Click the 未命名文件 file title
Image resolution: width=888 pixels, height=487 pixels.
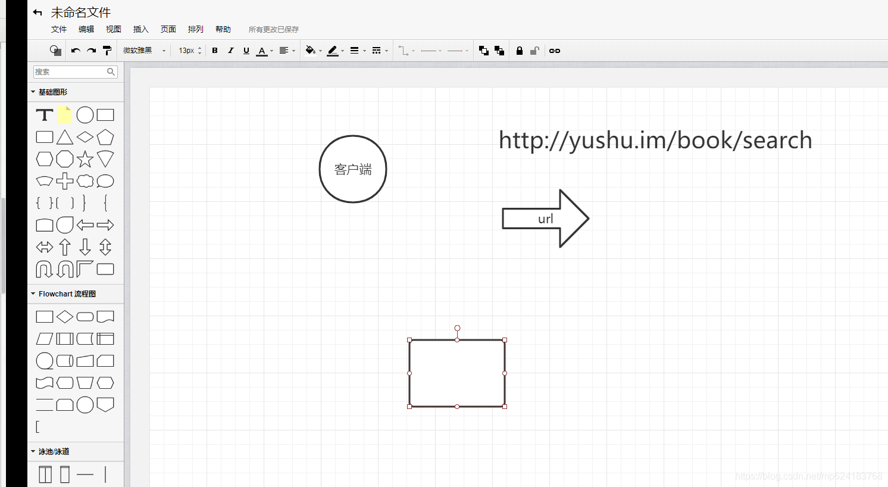click(x=81, y=13)
